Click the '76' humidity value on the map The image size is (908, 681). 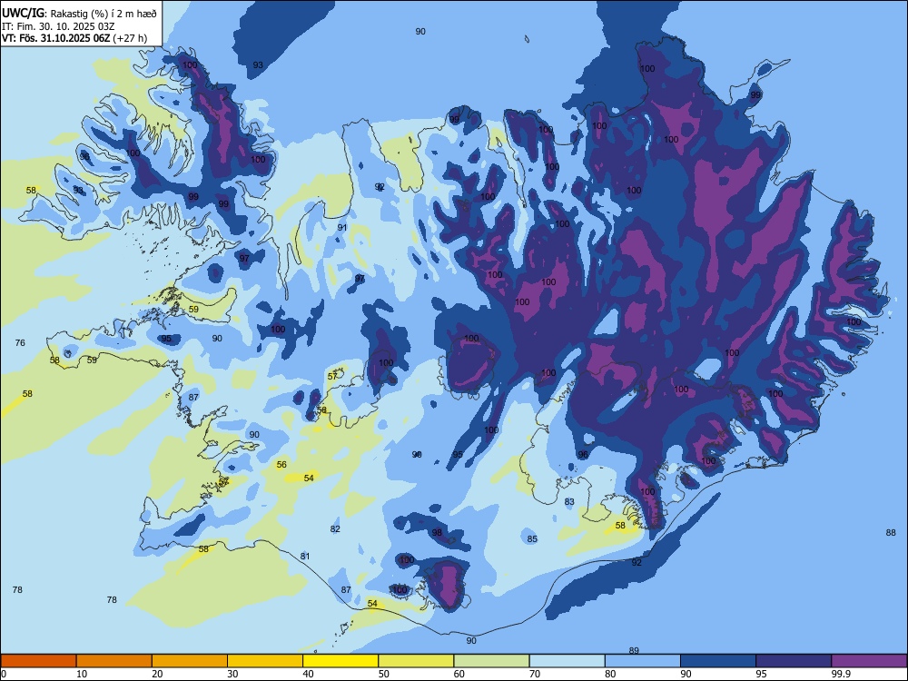click(x=20, y=343)
